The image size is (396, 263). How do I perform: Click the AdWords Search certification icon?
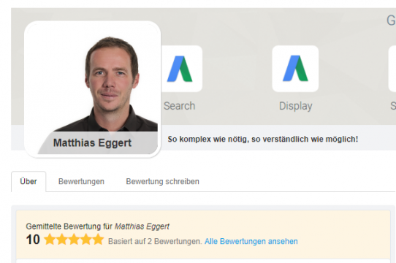[x=181, y=69]
